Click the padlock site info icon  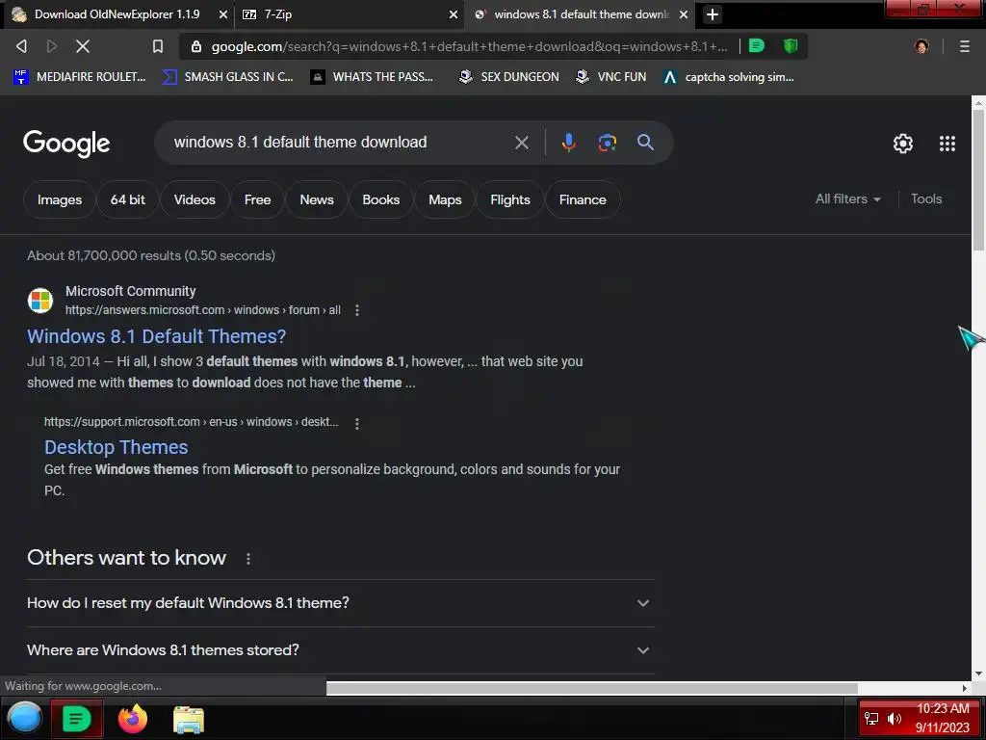196,46
